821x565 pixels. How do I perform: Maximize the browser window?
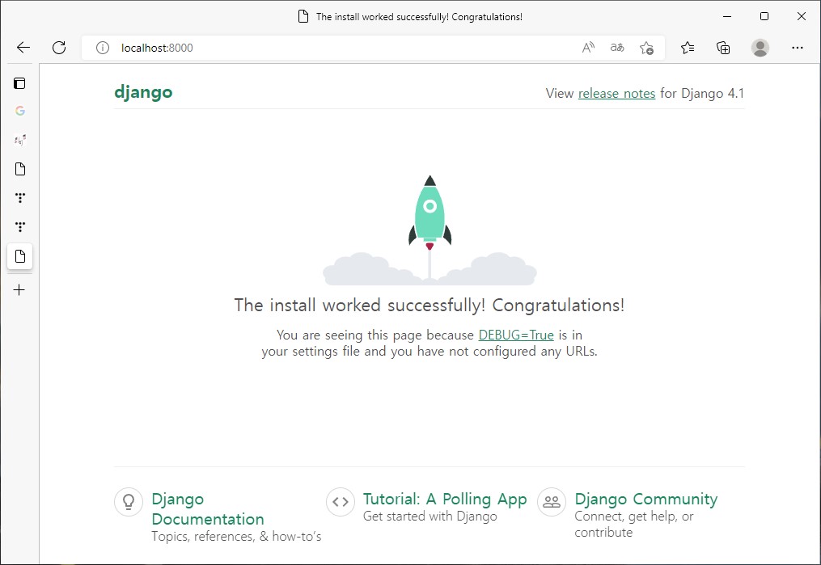[764, 16]
